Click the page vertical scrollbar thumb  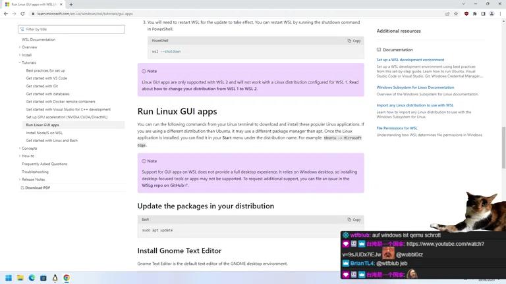503,147
